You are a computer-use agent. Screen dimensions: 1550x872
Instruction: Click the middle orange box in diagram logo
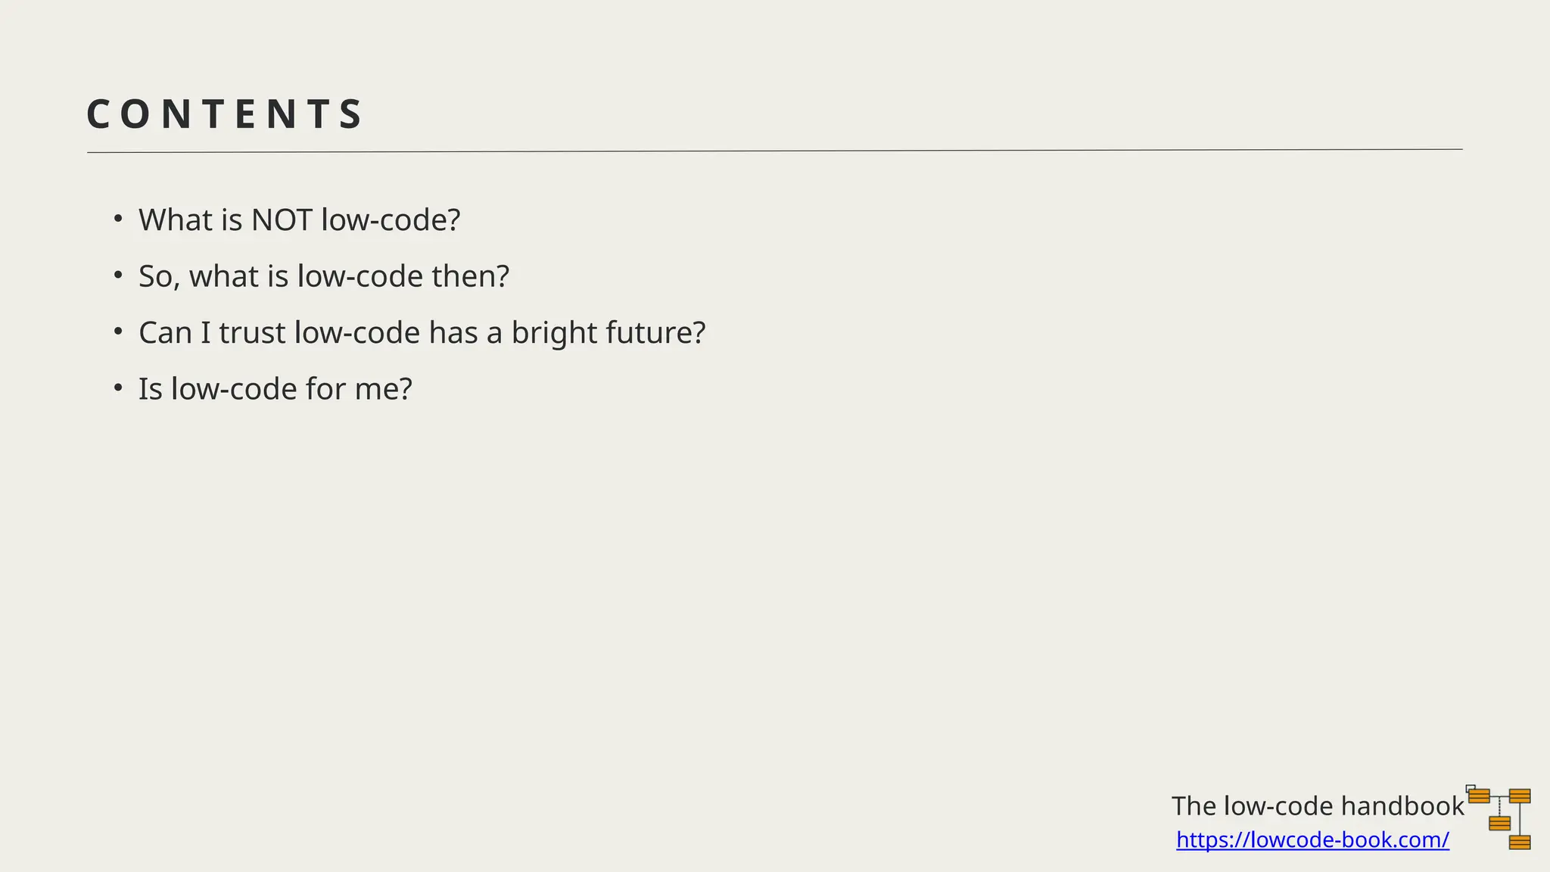click(x=1499, y=823)
